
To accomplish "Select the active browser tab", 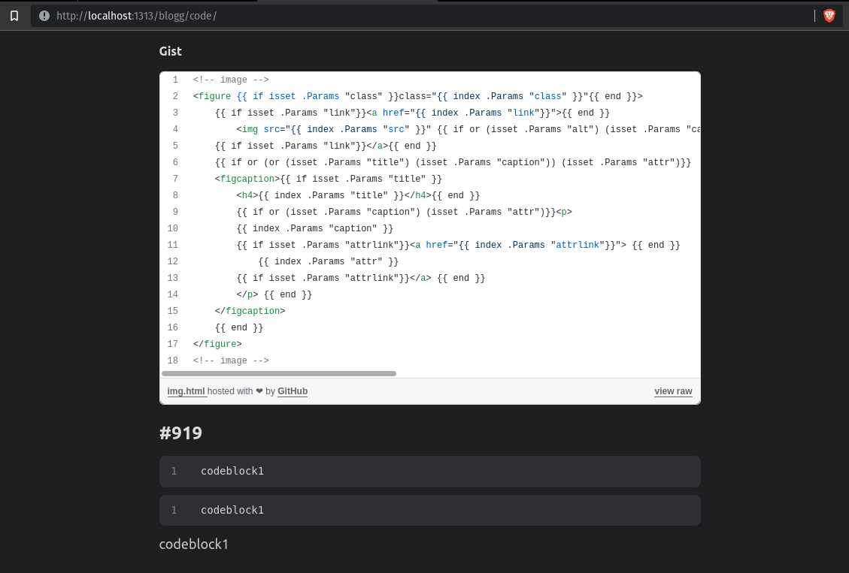I will pyautogui.click(x=346, y=2).
